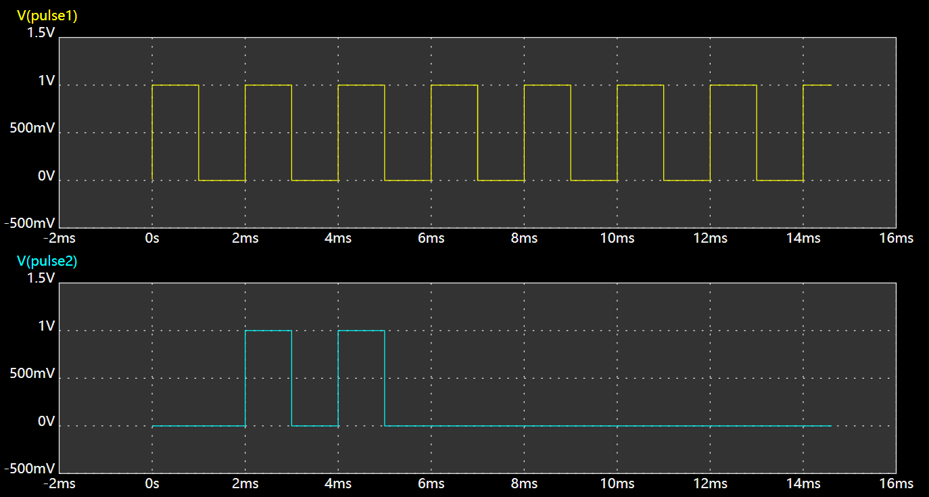
Task: Click the 1.5V label on the top plot's vertical axis
Action: coord(41,32)
